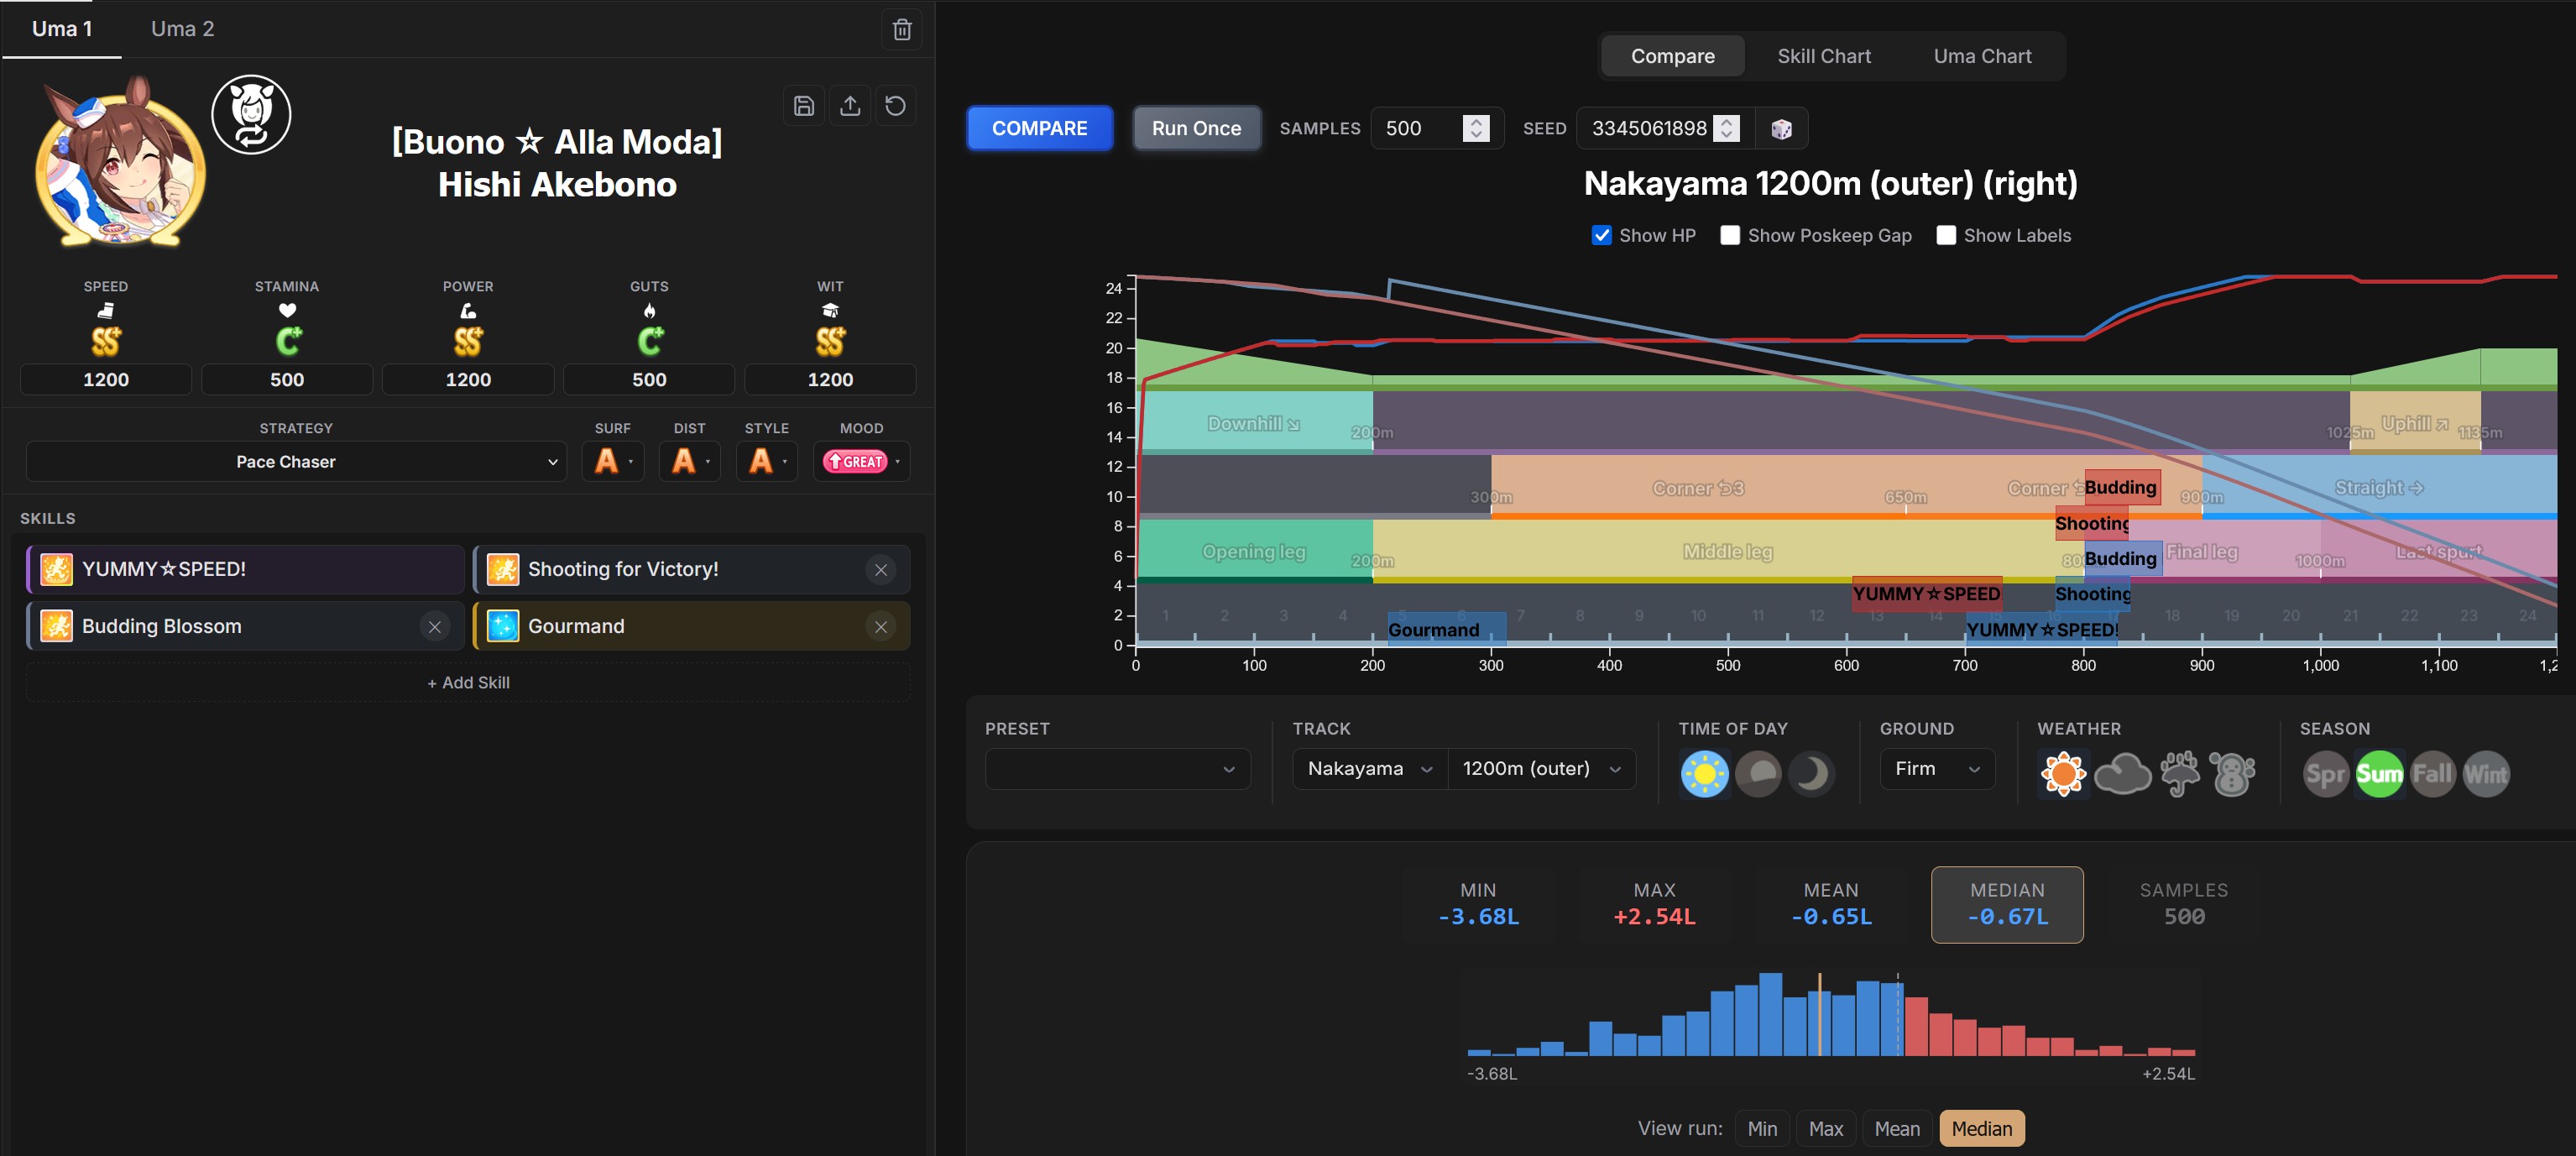Image resolution: width=2576 pixels, height=1156 pixels.
Task: Switch to the Uma 2 tab
Action: click(x=183, y=29)
